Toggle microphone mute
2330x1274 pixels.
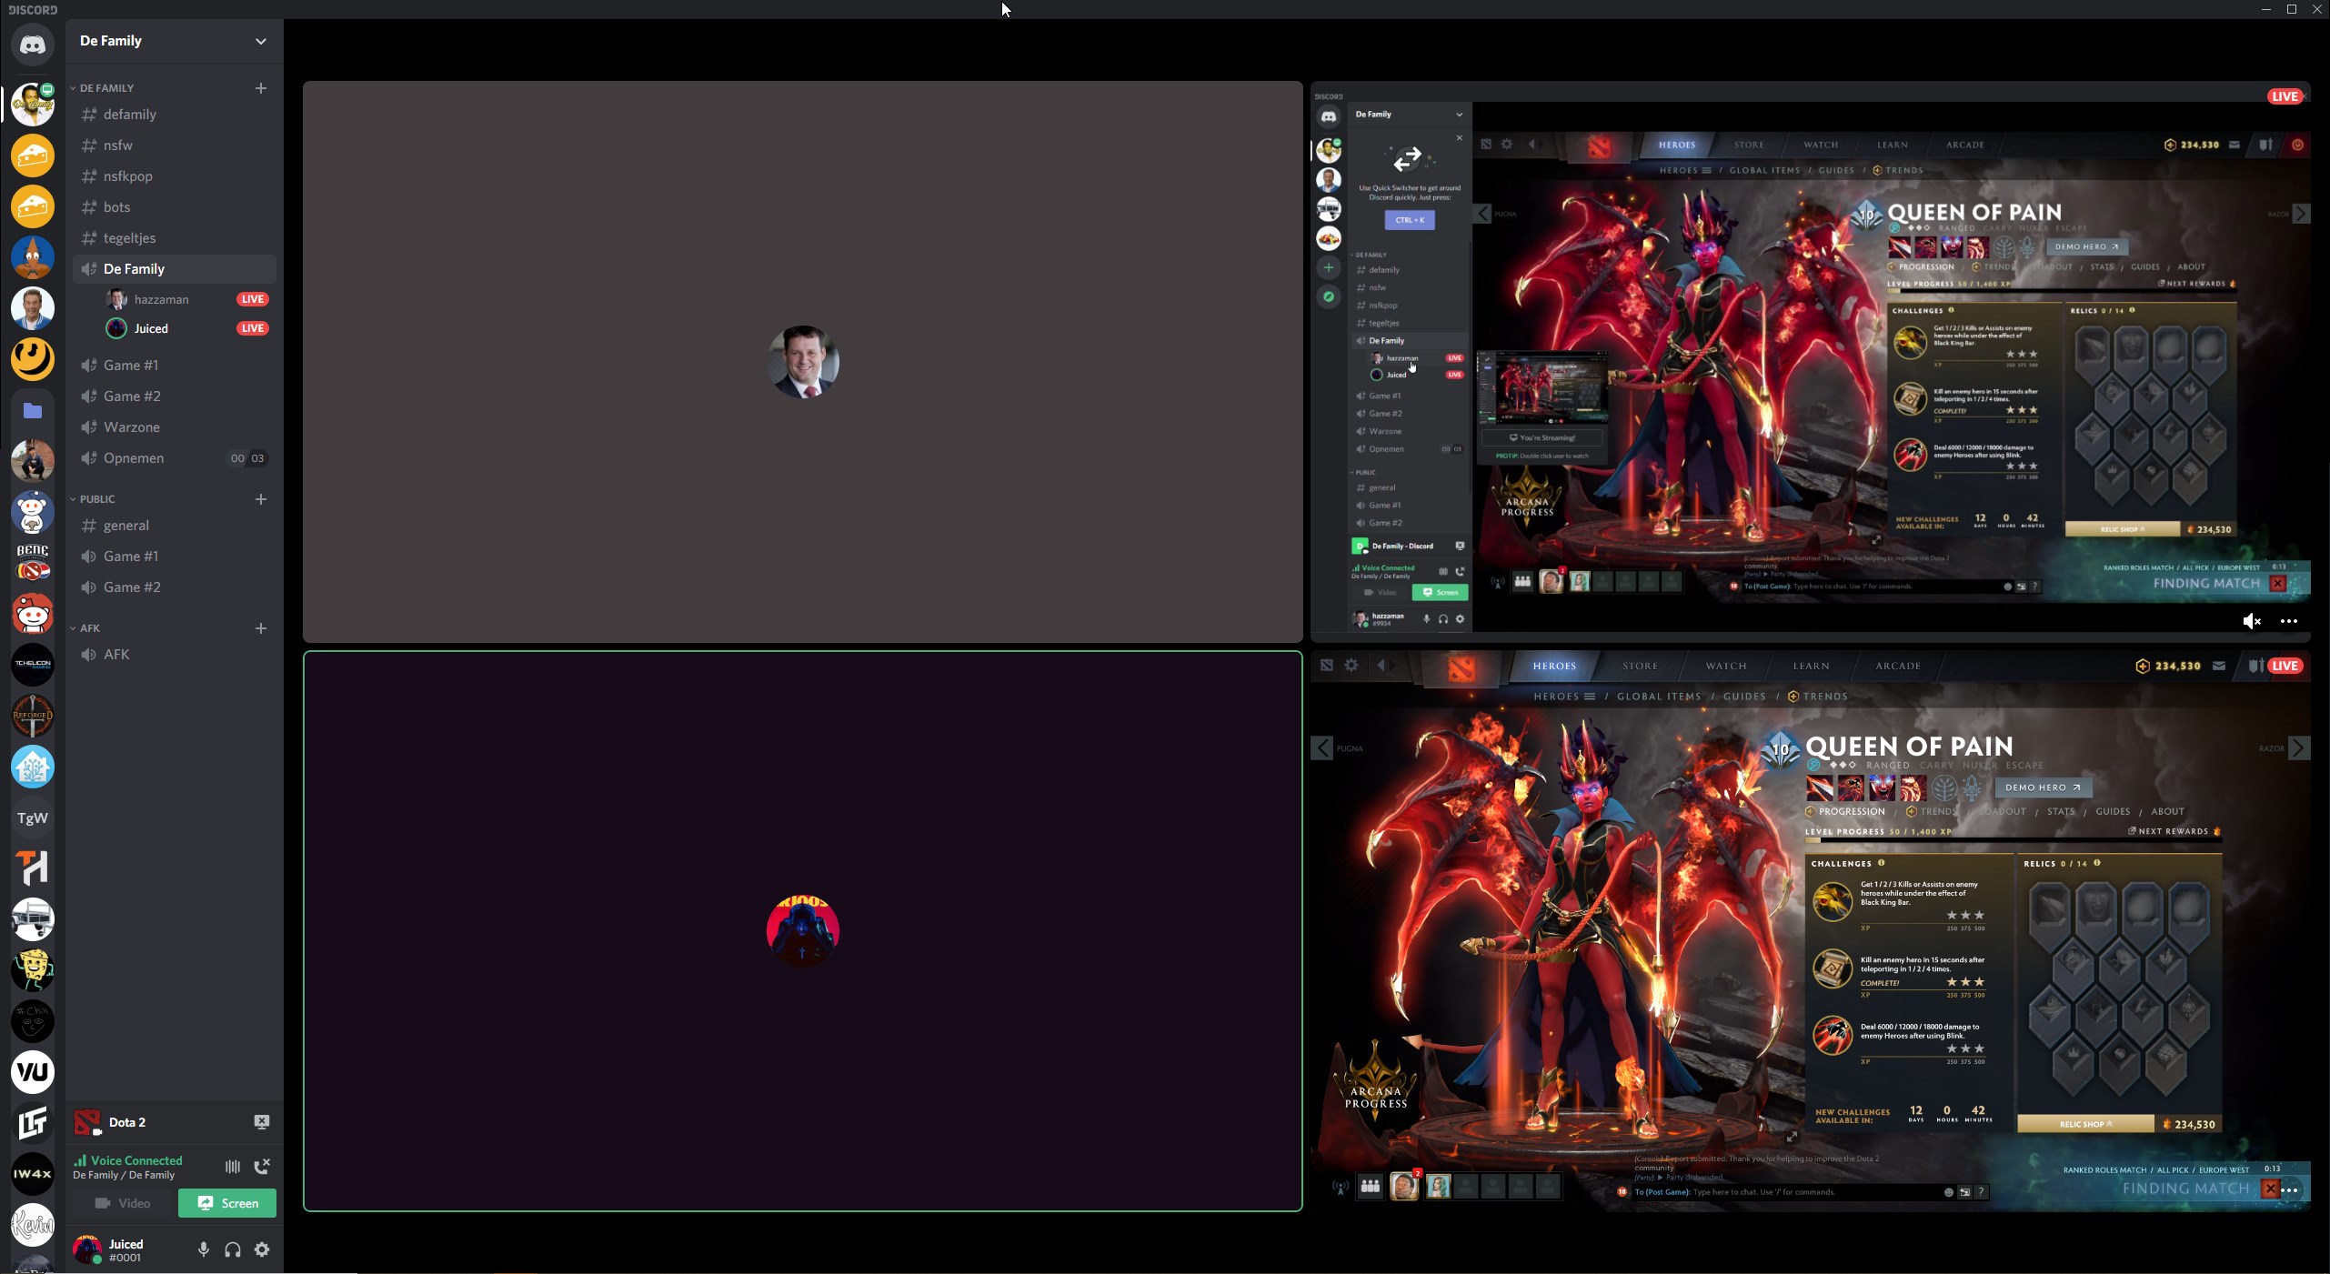point(204,1249)
